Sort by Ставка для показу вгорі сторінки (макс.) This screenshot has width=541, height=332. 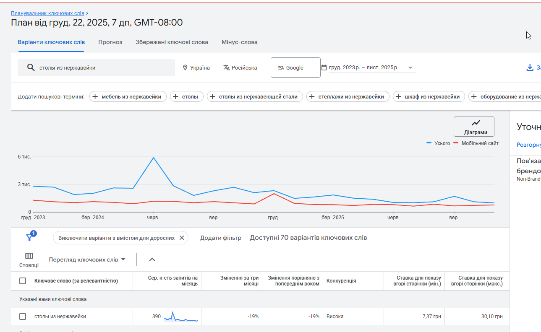tap(477, 281)
